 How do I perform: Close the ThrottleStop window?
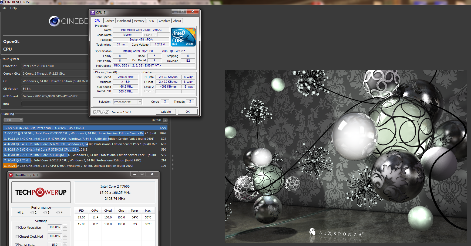click(x=152, y=174)
